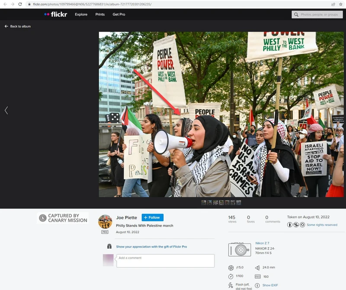Open the Explore menu

81,14
